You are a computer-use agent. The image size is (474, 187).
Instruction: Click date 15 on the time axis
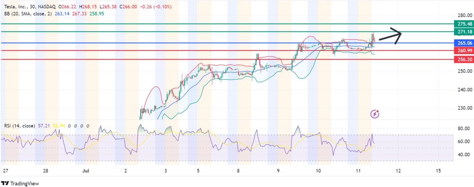(x=438, y=171)
